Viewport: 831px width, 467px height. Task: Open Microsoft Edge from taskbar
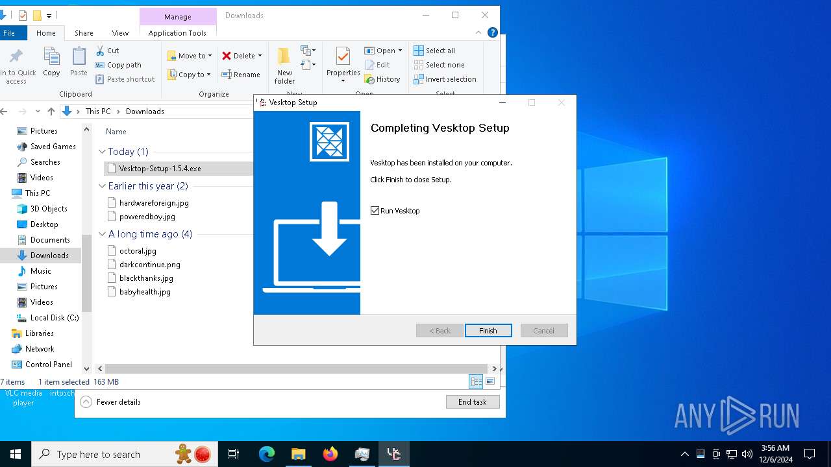click(x=267, y=454)
